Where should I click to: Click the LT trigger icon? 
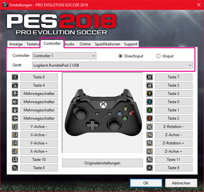[15, 77]
